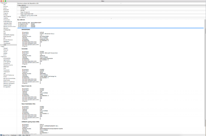Image resolution: width=206 pixels, height=136 pixels.
Task: Click the iMac computer icon in path bar
Action: (x=1, y=135)
